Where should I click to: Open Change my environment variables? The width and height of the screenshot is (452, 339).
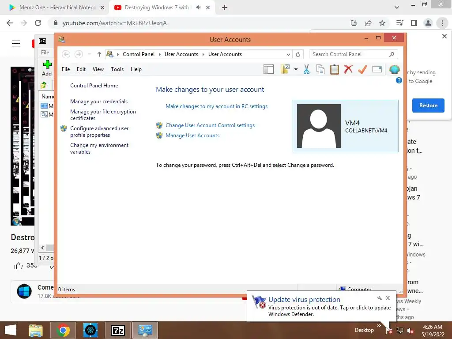click(99, 148)
